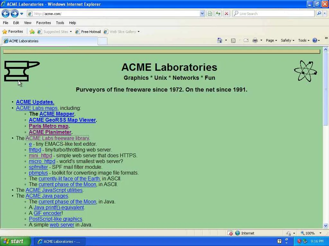Open the ACME GeoRSS Map Viewer link

pyautogui.click(x=62, y=120)
